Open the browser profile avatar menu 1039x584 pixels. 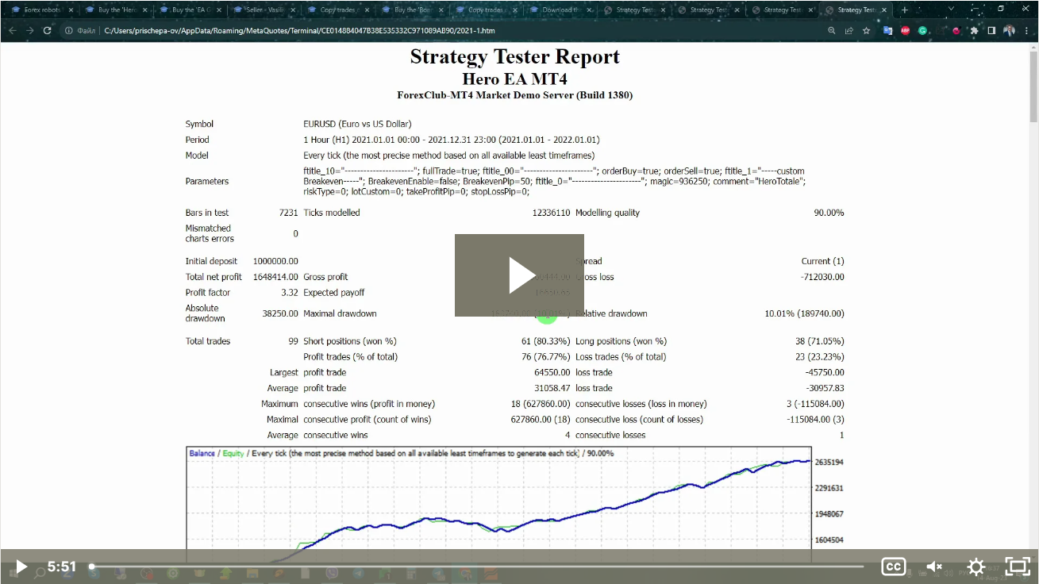1009,31
